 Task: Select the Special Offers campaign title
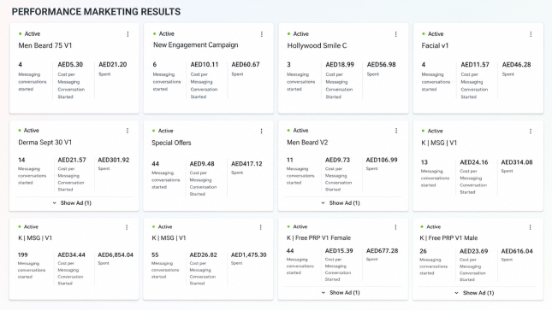(171, 143)
